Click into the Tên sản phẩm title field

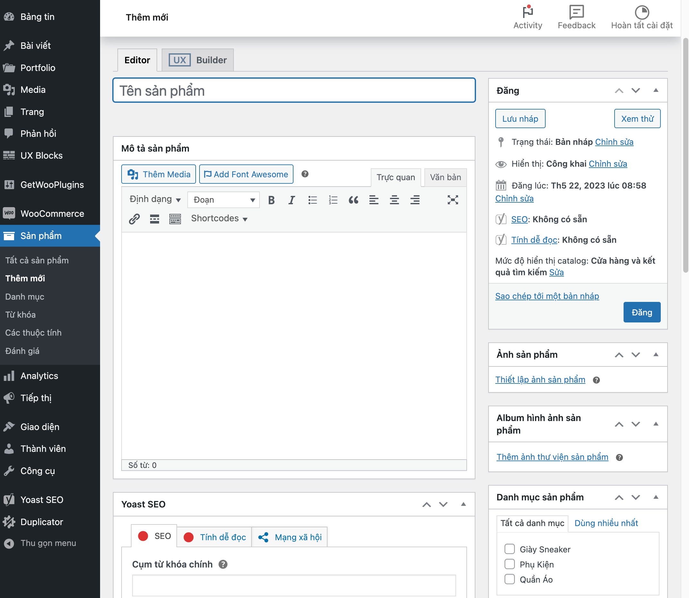point(294,91)
